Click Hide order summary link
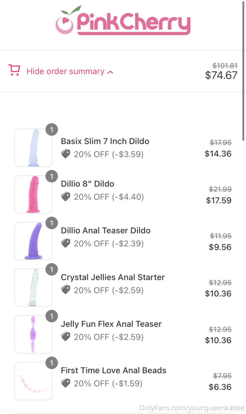This screenshot has width=246, height=414. (65, 71)
